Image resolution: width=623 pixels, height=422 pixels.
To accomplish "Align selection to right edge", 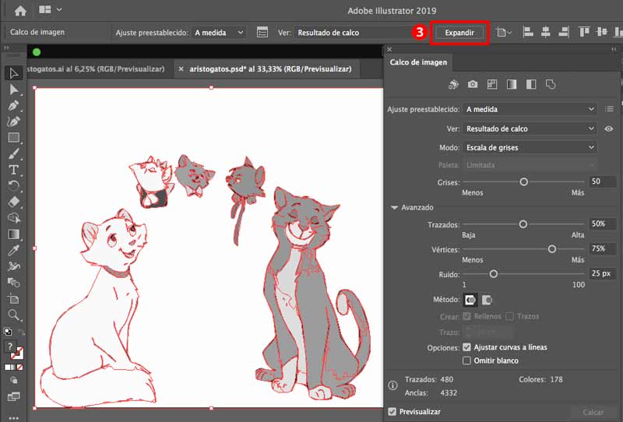I will (x=563, y=32).
